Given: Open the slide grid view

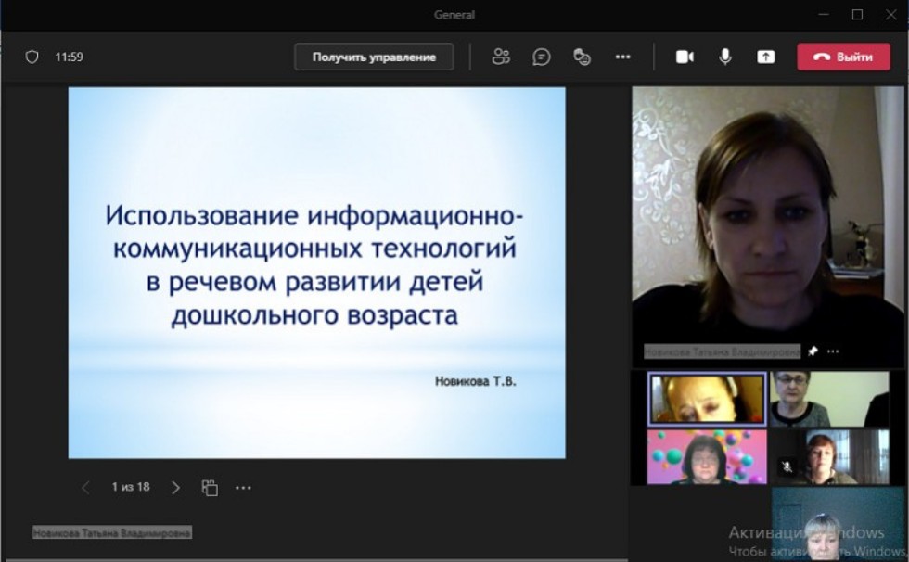Looking at the screenshot, I should tap(210, 487).
